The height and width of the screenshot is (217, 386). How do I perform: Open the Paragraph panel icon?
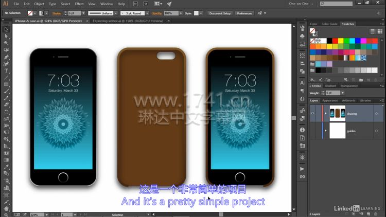[x=302, y=91]
